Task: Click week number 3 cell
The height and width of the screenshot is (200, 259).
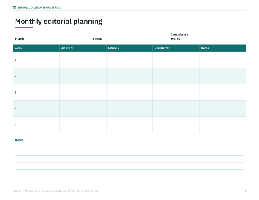Action: (36, 93)
